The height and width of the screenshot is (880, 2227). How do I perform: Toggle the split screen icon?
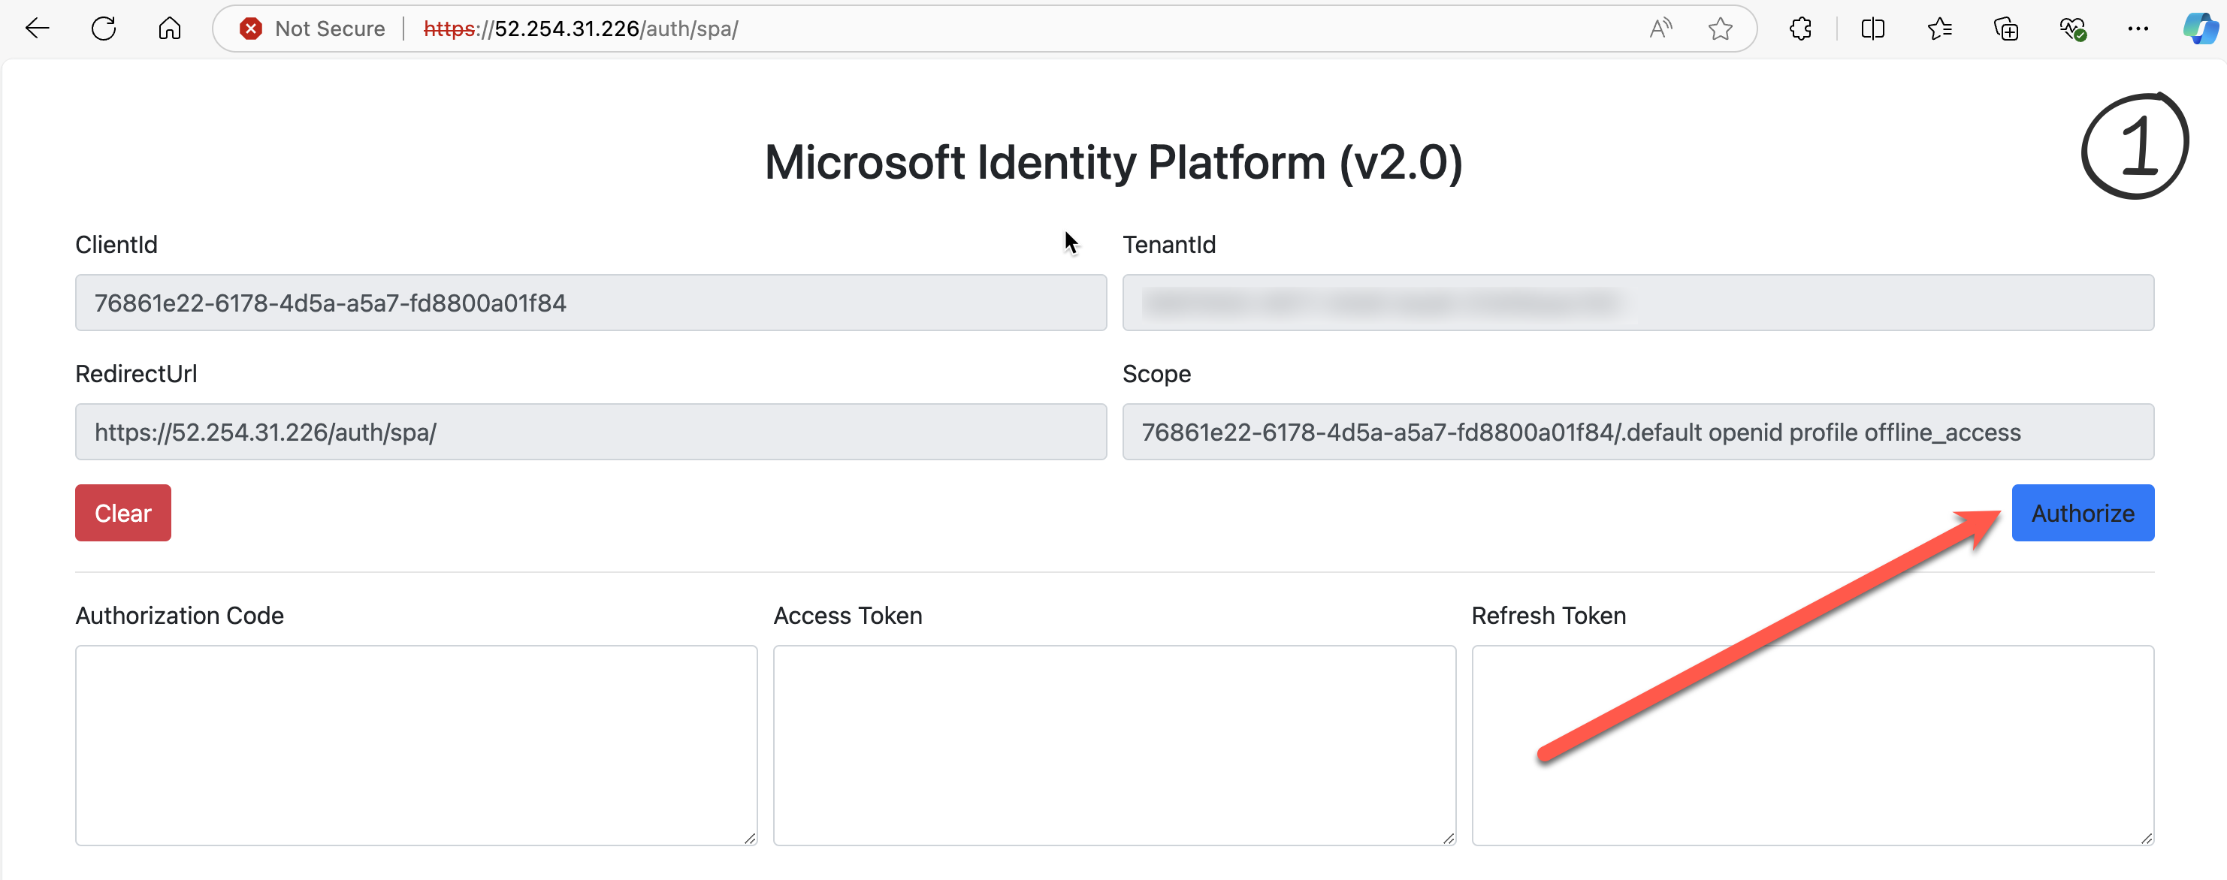coord(1872,29)
